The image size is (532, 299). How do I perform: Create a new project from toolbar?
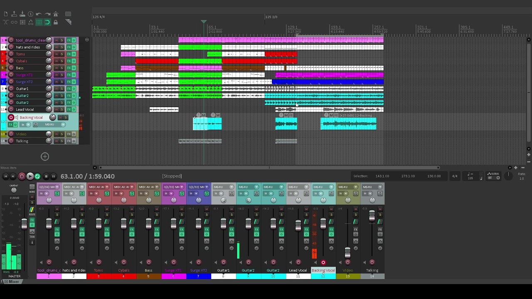pos(6,14)
